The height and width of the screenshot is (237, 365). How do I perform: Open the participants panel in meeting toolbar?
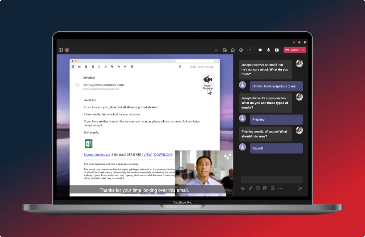[x=225, y=50]
